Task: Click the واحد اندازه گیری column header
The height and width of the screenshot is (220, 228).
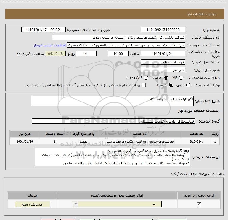Action: [x=83, y=134]
